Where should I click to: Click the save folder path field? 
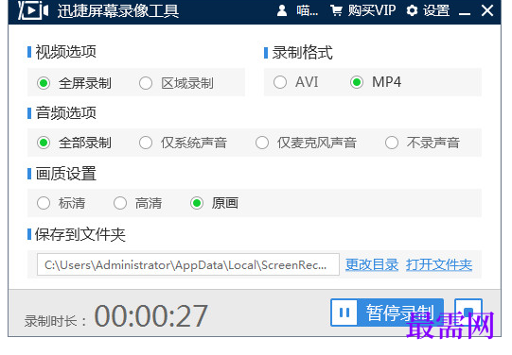click(x=188, y=264)
